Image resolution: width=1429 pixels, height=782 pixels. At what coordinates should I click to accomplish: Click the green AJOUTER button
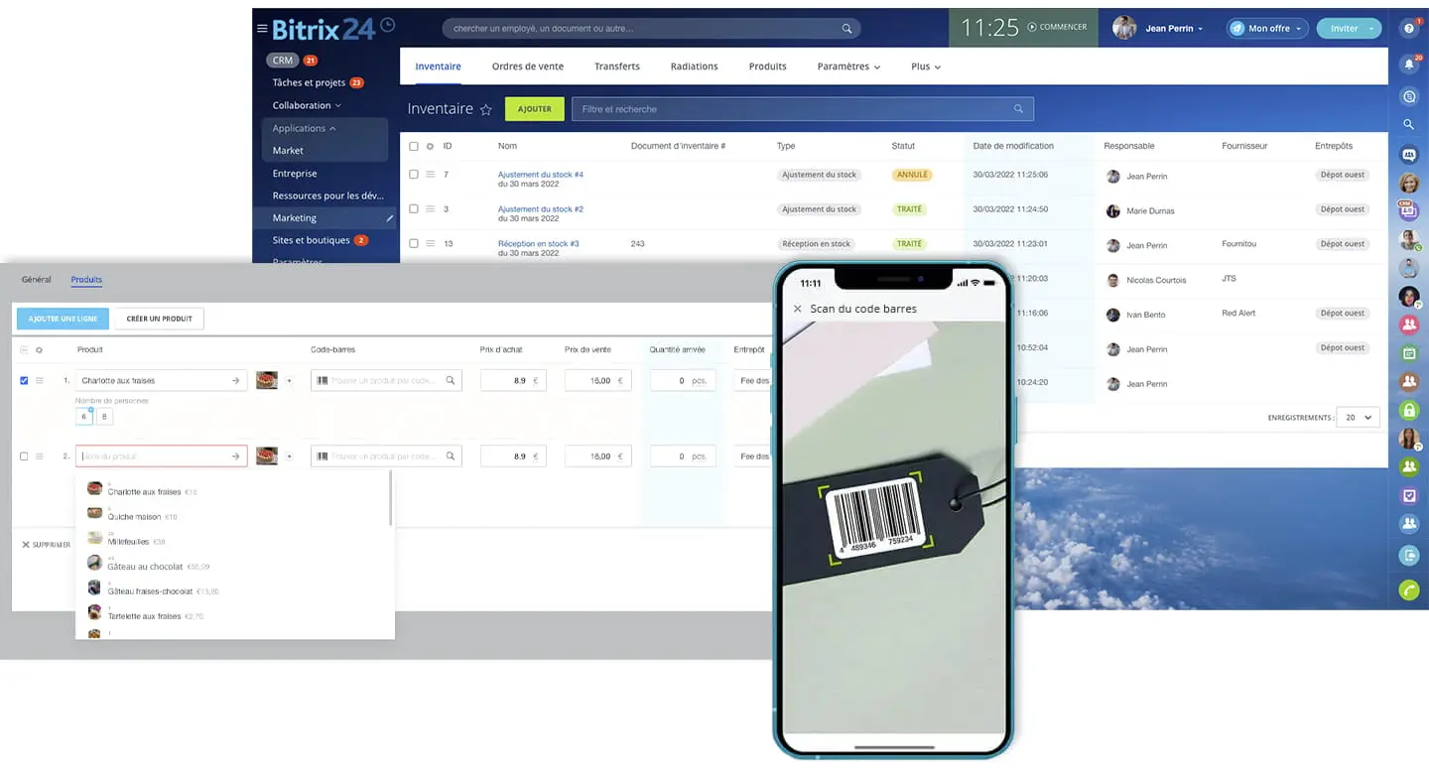pyautogui.click(x=534, y=109)
